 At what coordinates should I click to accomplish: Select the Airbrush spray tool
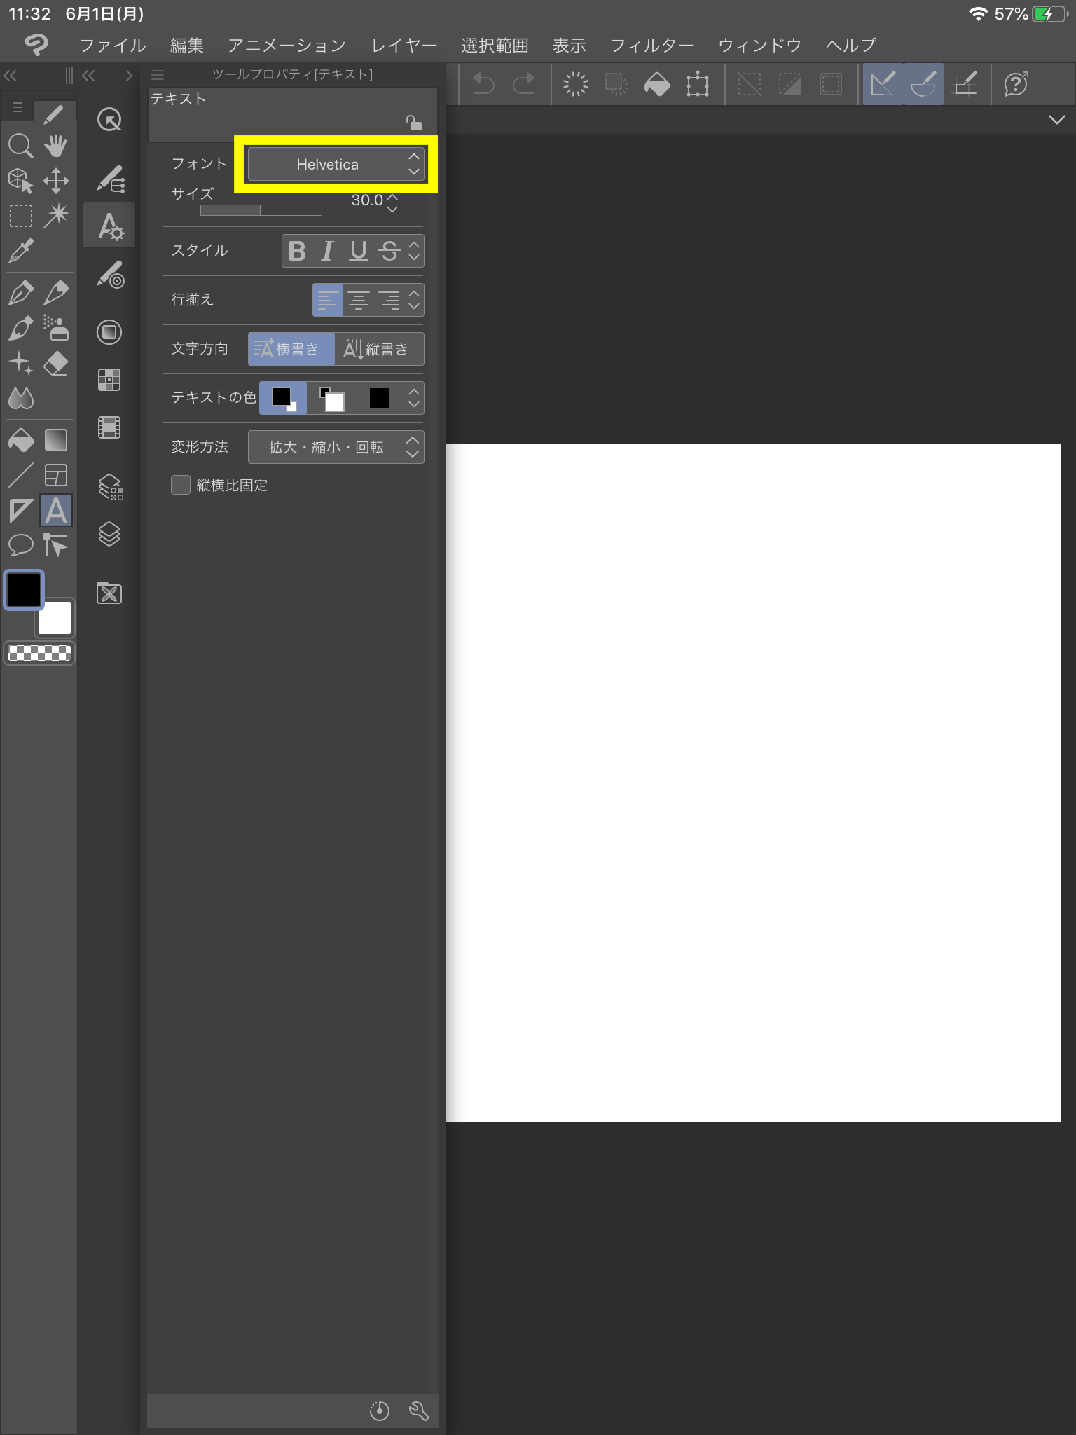(x=56, y=327)
